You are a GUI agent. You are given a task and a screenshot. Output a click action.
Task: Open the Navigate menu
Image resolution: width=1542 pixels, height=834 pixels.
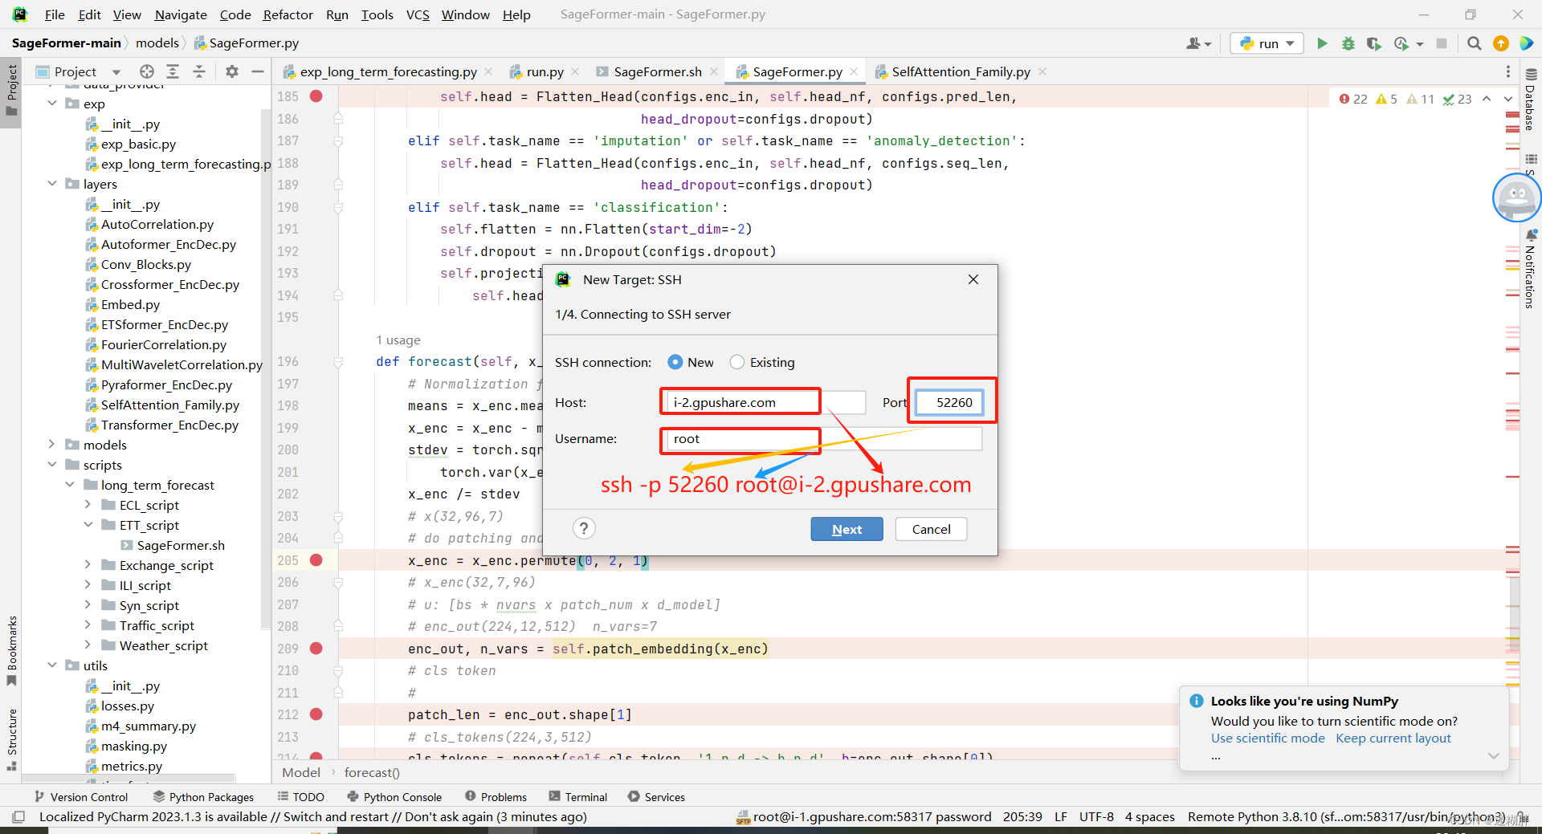(181, 14)
